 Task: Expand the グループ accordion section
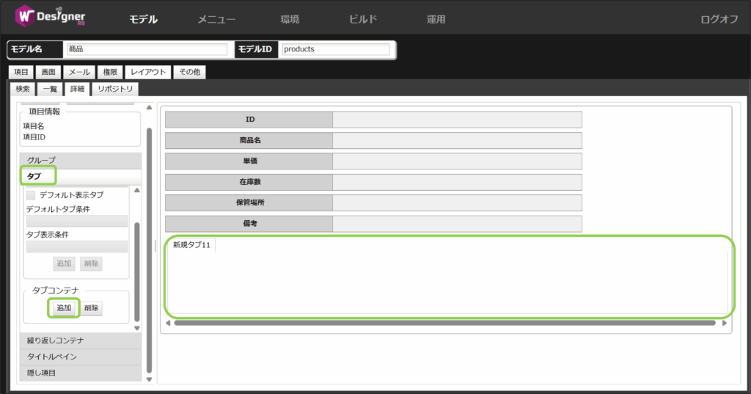[x=81, y=160]
